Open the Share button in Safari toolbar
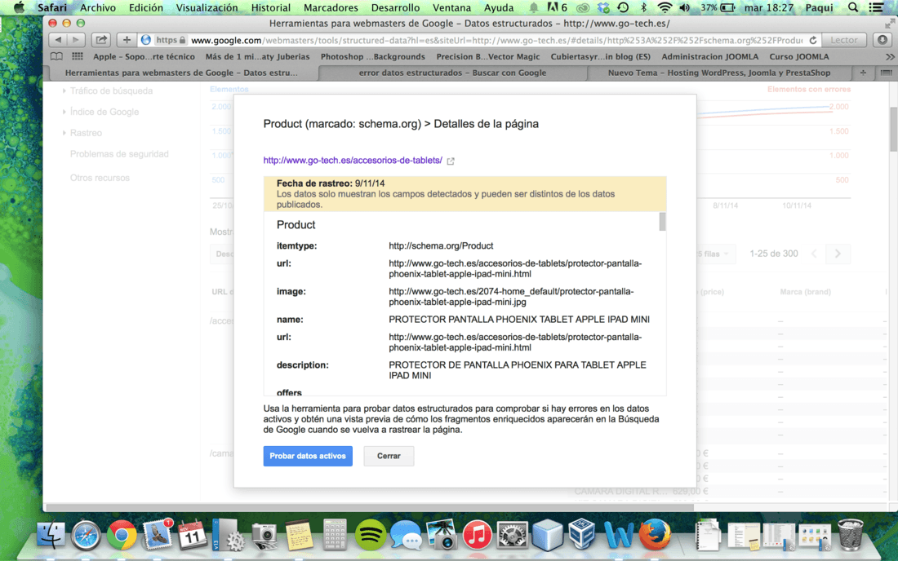898x561 pixels. pos(101,40)
